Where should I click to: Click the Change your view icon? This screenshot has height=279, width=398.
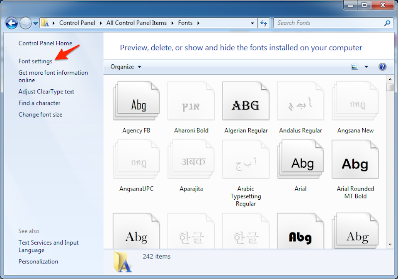(354, 67)
